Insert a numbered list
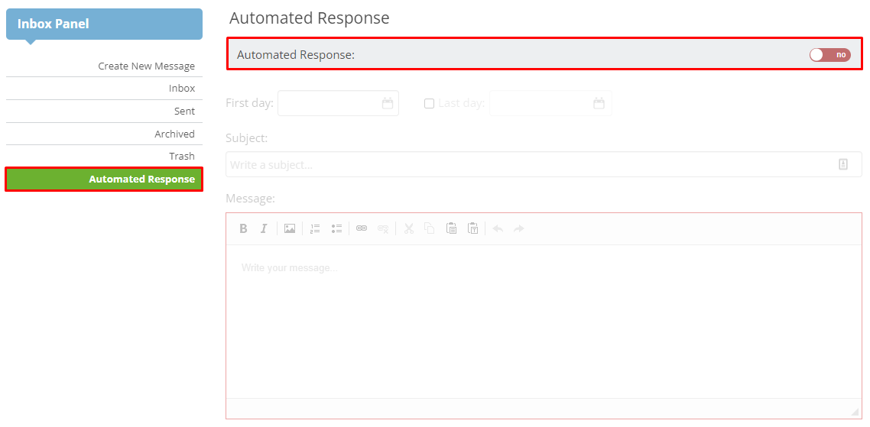The width and height of the screenshot is (870, 427). pyautogui.click(x=315, y=228)
